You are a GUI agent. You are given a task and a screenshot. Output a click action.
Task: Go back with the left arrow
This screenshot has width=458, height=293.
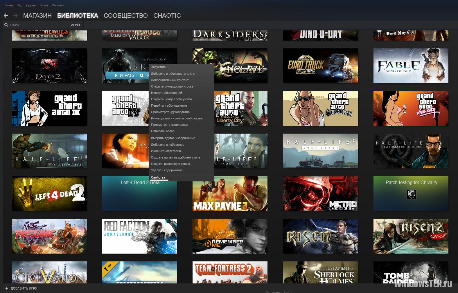coord(6,16)
